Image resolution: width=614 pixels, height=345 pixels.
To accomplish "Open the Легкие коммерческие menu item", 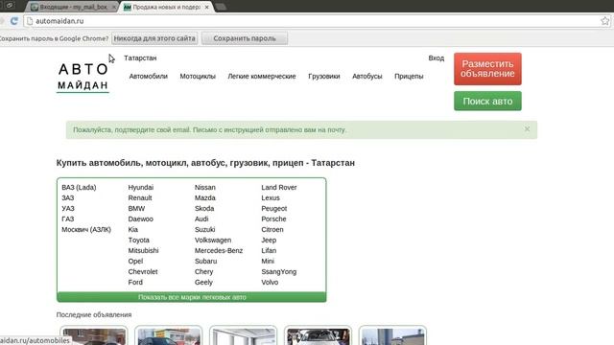I will [262, 77].
